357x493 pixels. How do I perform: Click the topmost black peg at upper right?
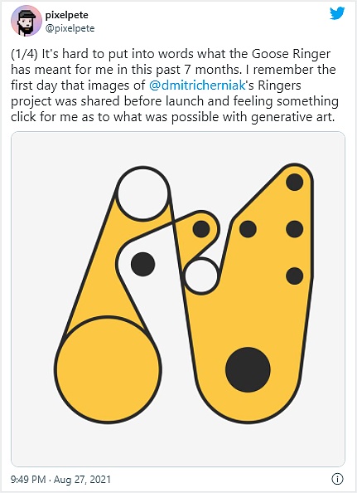295,182
